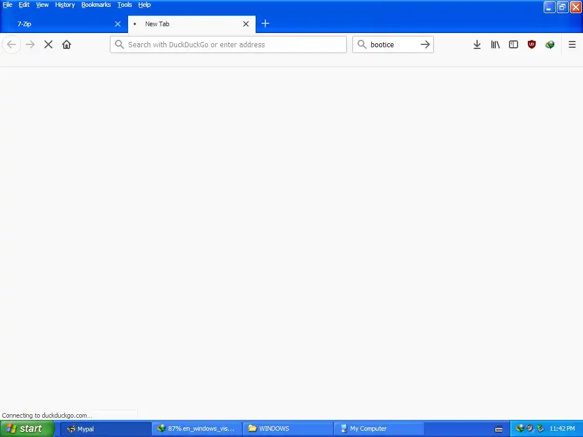Click the third system tray icon

click(x=540, y=428)
